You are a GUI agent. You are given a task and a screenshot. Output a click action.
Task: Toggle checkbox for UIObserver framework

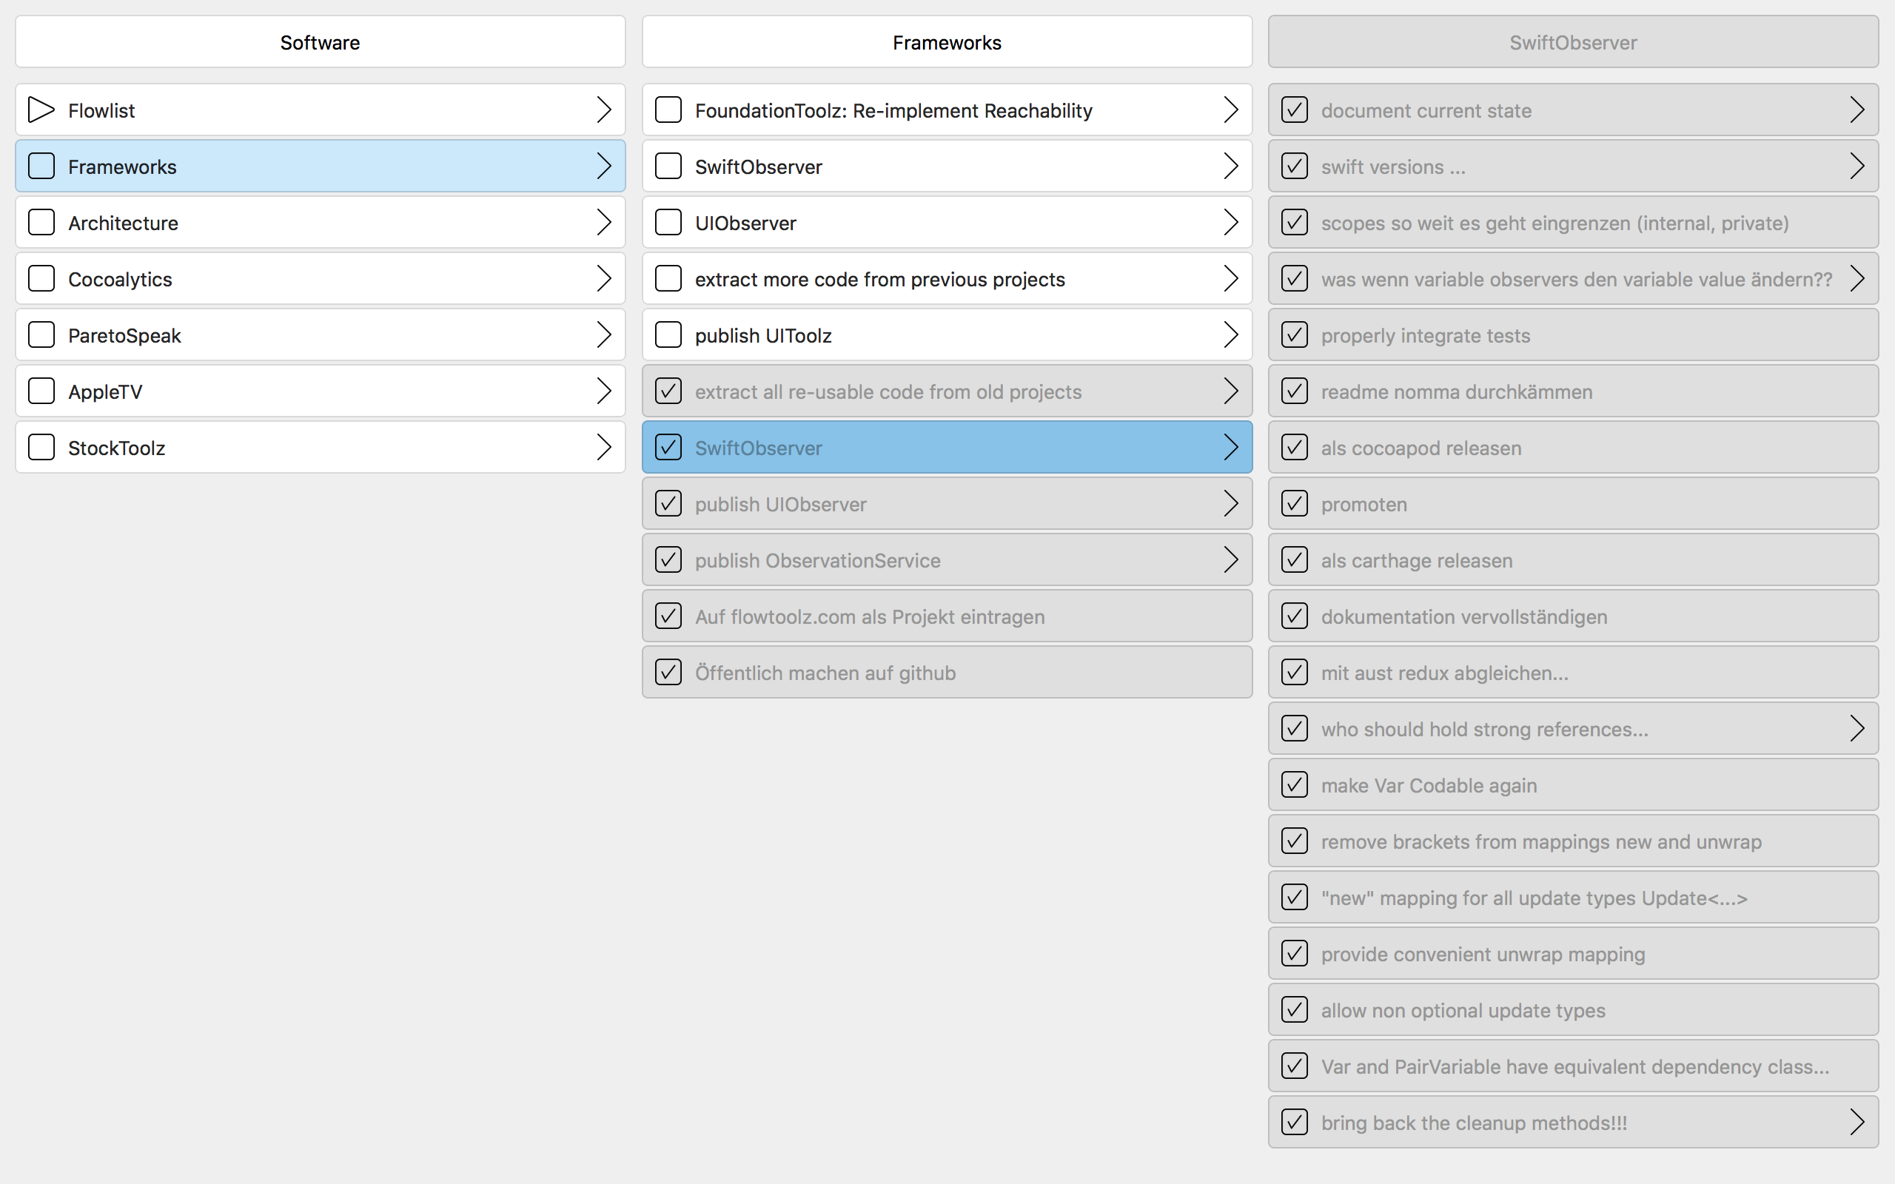tap(668, 222)
